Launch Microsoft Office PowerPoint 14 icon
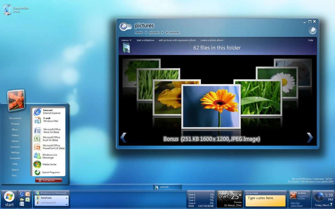 pos(37,147)
